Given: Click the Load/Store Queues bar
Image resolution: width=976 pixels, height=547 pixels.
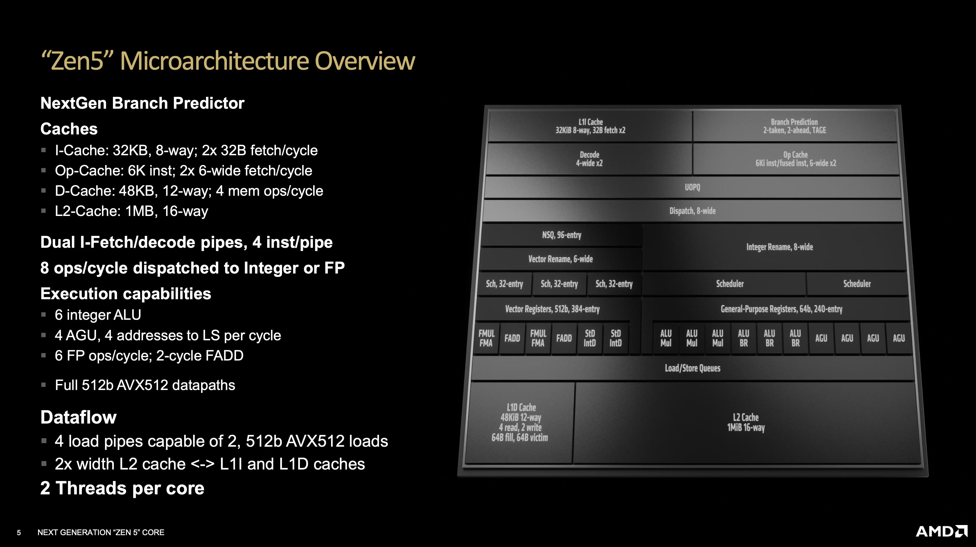Looking at the screenshot, I should pos(692,368).
